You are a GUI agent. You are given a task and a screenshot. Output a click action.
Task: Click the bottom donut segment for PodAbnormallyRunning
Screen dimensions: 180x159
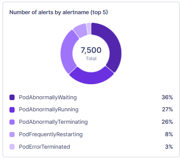click(x=92, y=77)
